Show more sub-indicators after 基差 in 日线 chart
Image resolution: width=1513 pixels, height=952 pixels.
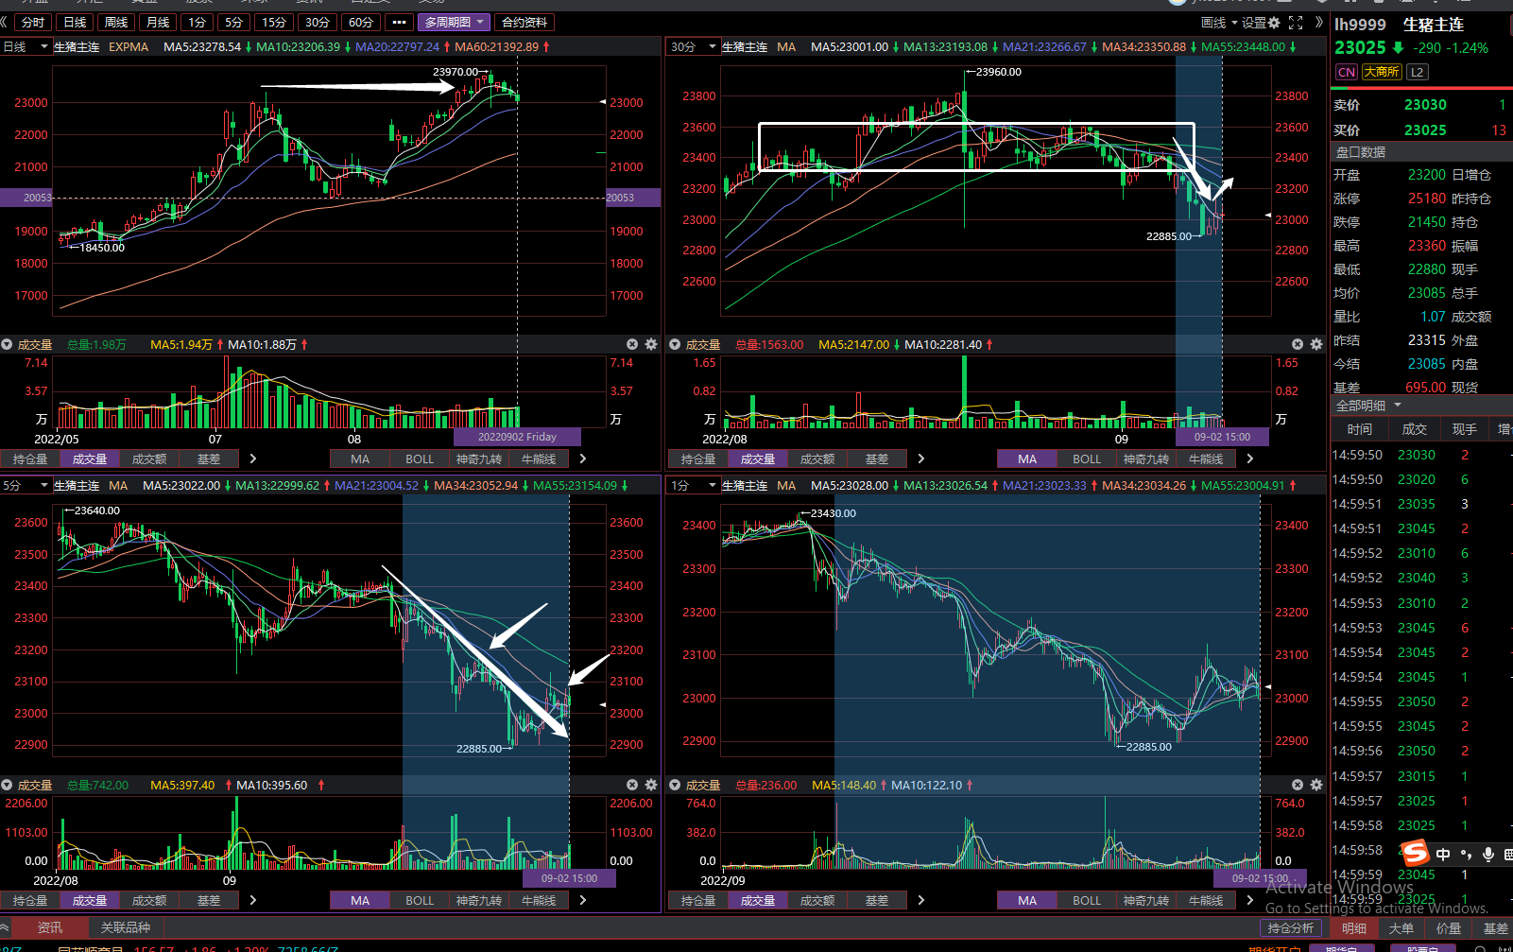click(253, 459)
